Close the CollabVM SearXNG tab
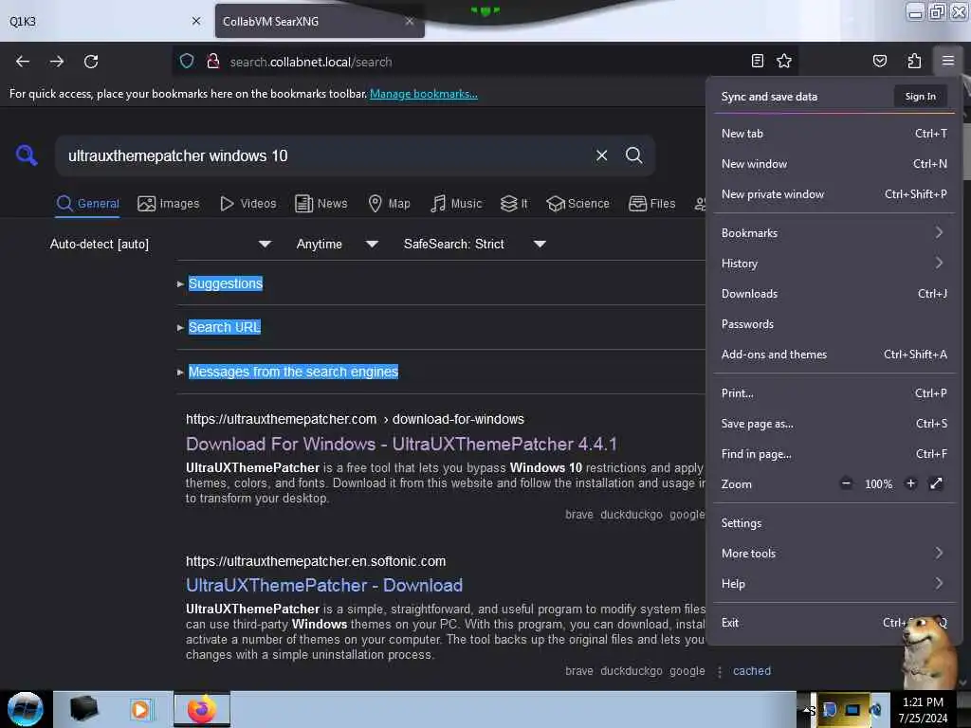Viewport: 971px width, 728px height. coord(410,21)
